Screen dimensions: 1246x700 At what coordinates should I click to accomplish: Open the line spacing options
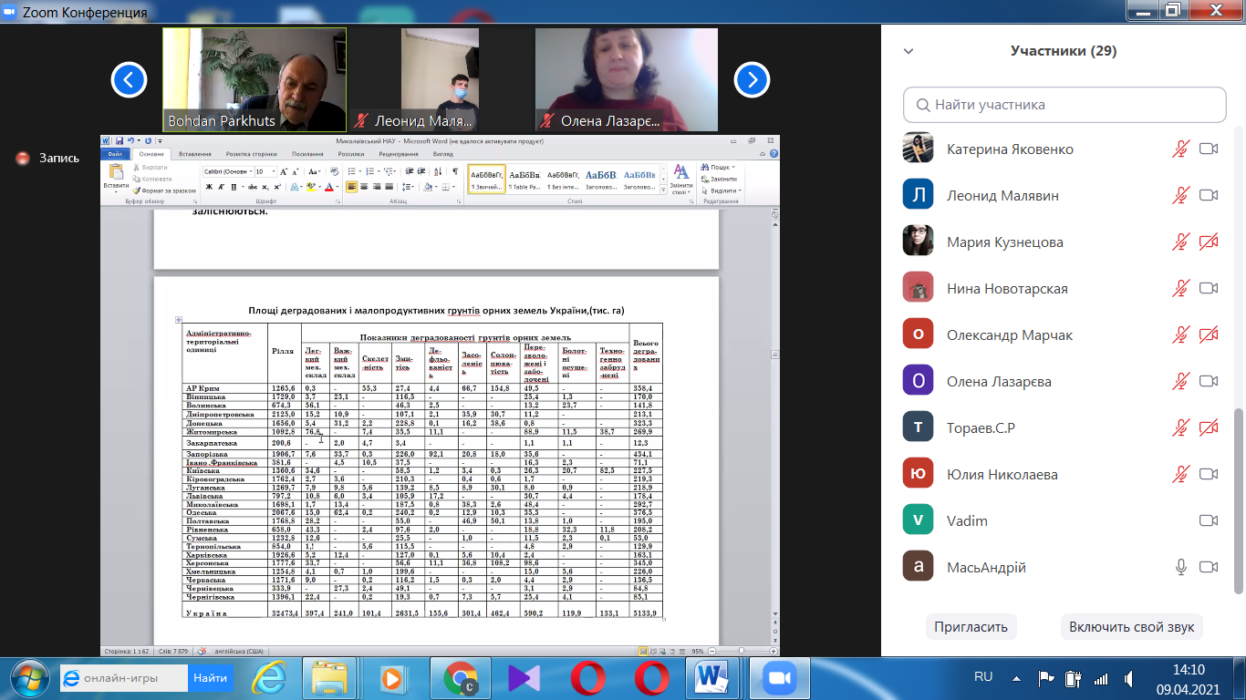point(409,187)
